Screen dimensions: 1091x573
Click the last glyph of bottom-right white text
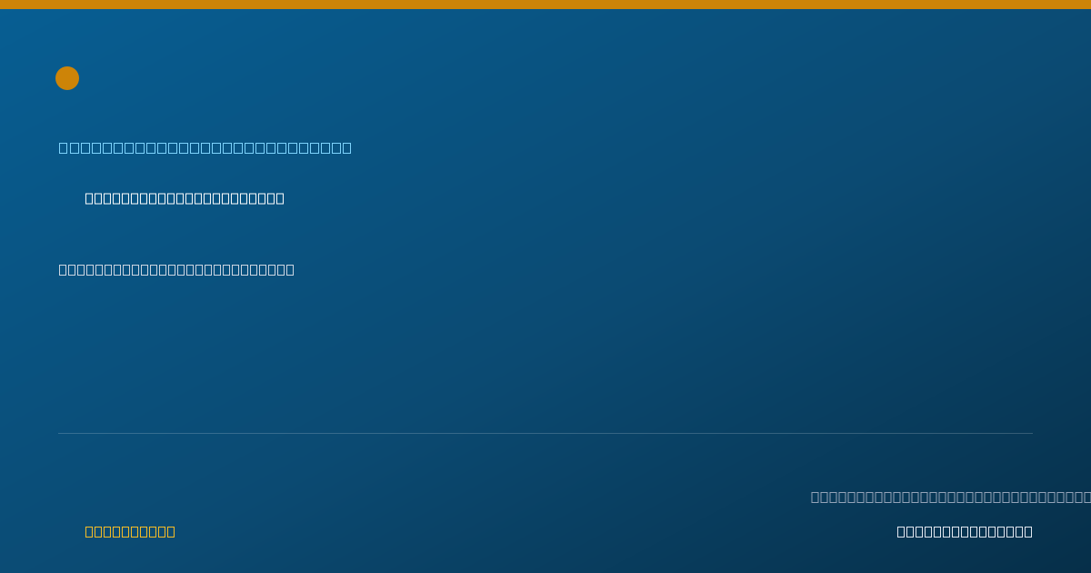click(x=1028, y=531)
